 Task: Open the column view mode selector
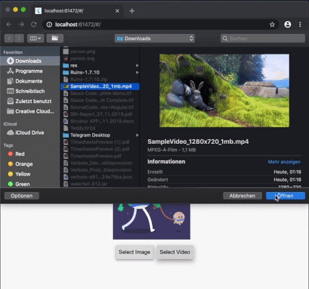35,38
